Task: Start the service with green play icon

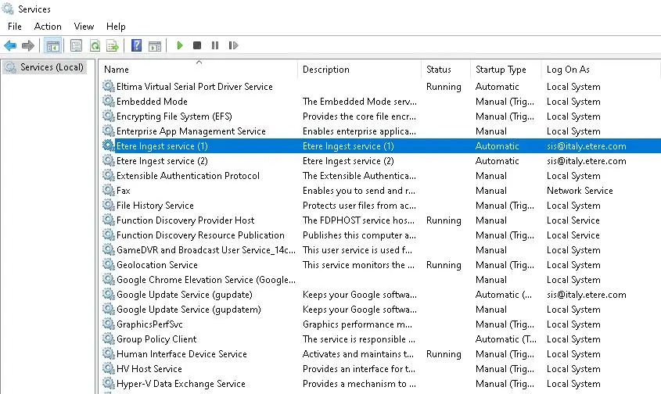Action: tap(180, 46)
